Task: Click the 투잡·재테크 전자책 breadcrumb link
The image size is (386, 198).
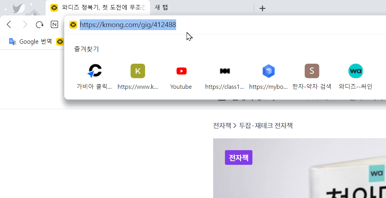Action: [x=266, y=126]
